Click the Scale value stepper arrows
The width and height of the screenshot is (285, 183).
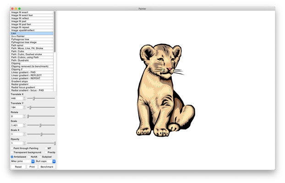tap(24, 125)
